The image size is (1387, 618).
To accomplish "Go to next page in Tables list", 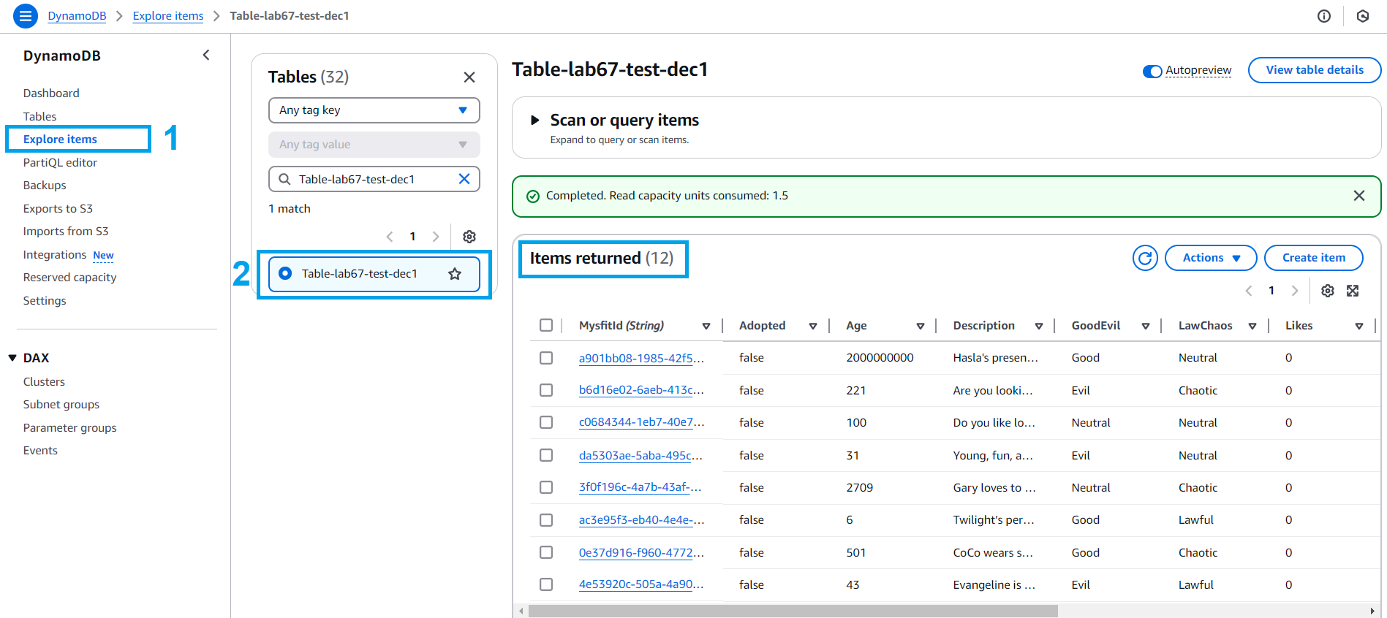I will [436, 237].
